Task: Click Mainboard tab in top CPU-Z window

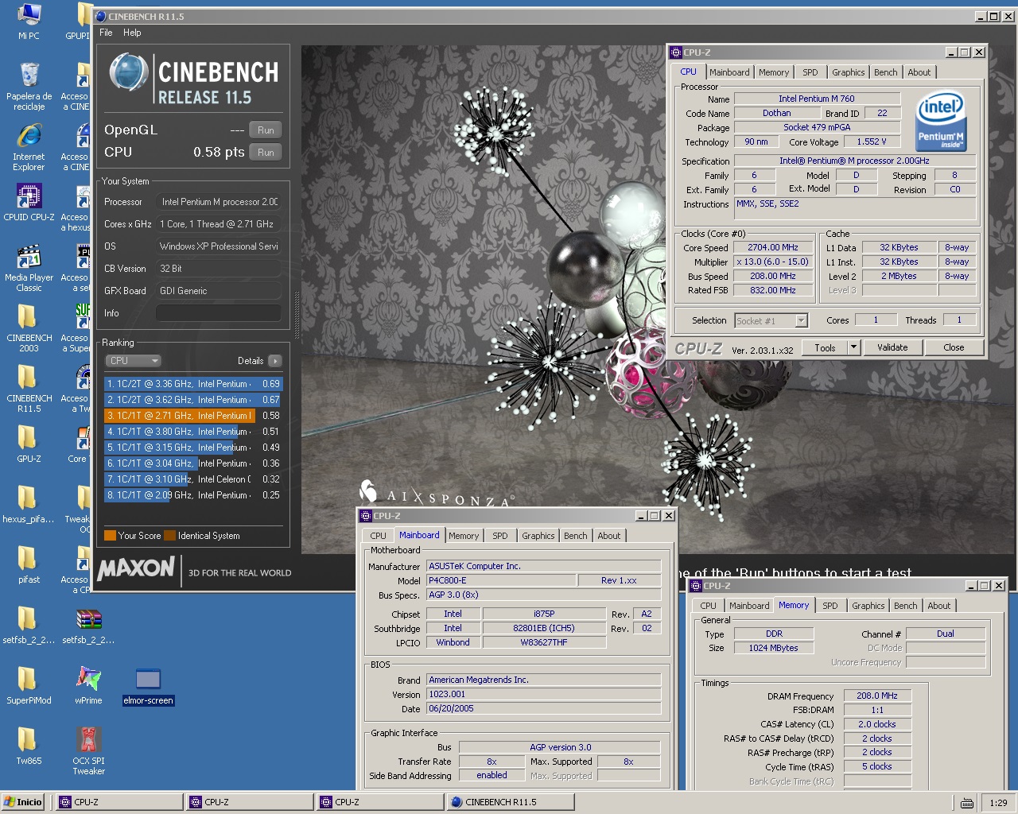Action: coord(729,72)
